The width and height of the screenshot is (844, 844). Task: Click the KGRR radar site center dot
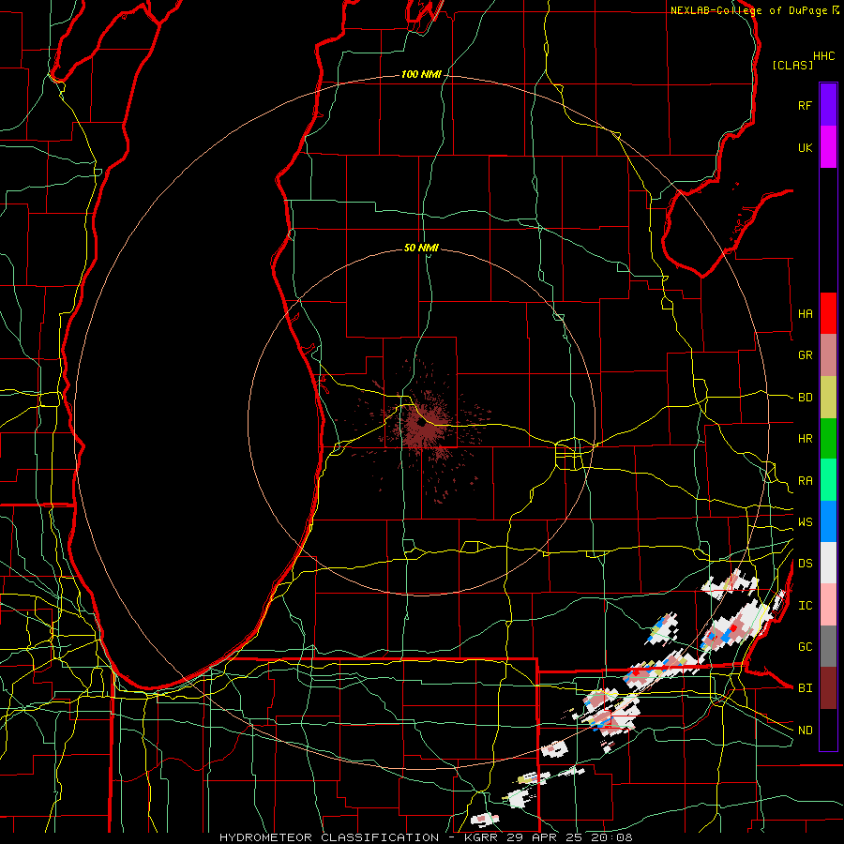(x=421, y=423)
